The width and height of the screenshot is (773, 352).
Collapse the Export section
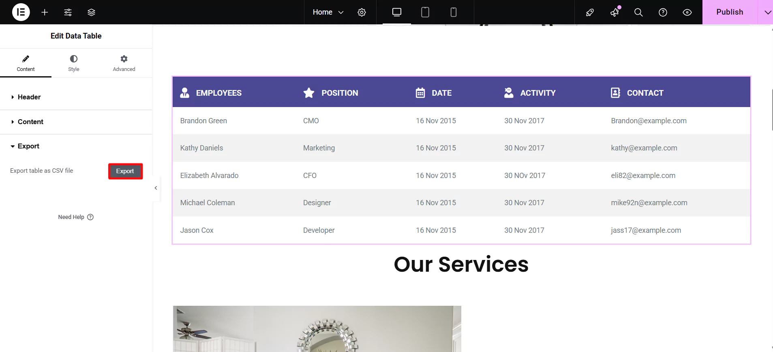tap(76, 146)
